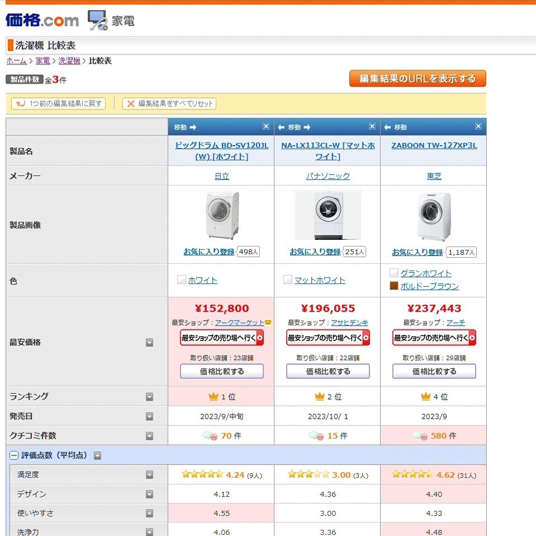The width and height of the screenshot is (536, 536).
Task: Click star rating for 4.62 satisfaction
Action: [x=412, y=474]
